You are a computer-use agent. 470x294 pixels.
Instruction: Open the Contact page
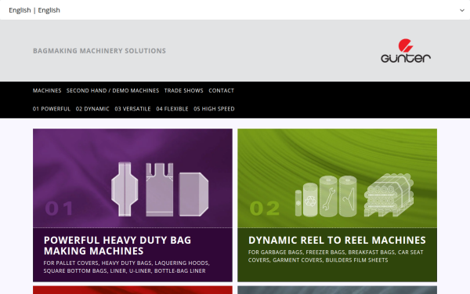(221, 91)
